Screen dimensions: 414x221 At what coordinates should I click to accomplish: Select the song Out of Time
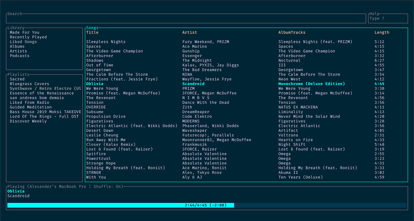[100, 65]
